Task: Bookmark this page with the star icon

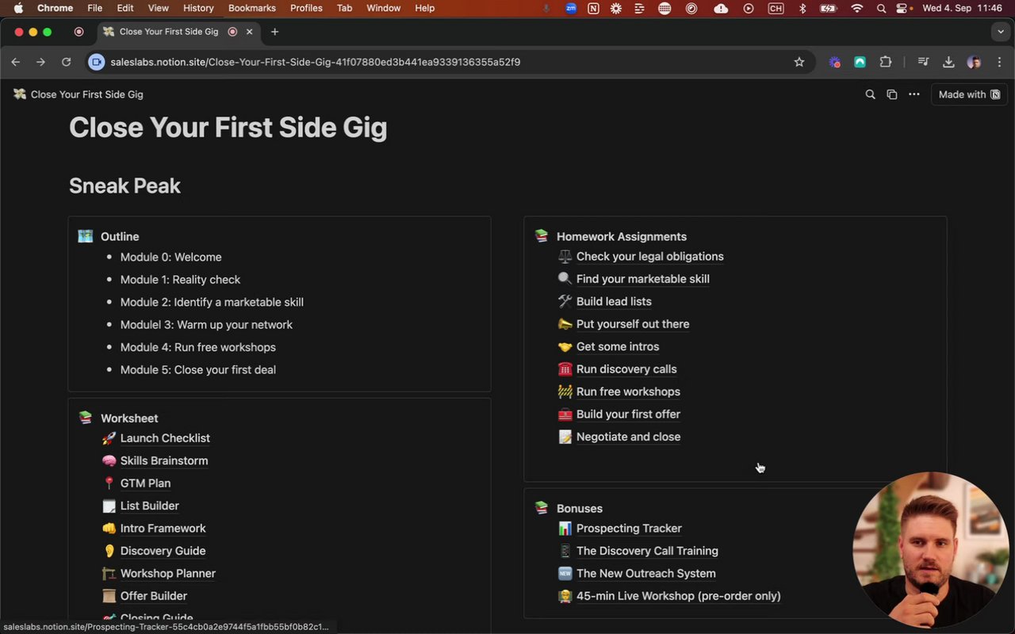Action: pos(799,62)
